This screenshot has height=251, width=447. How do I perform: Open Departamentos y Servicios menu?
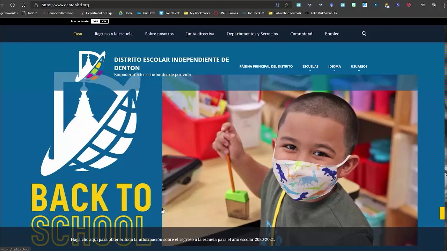pos(252,34)
